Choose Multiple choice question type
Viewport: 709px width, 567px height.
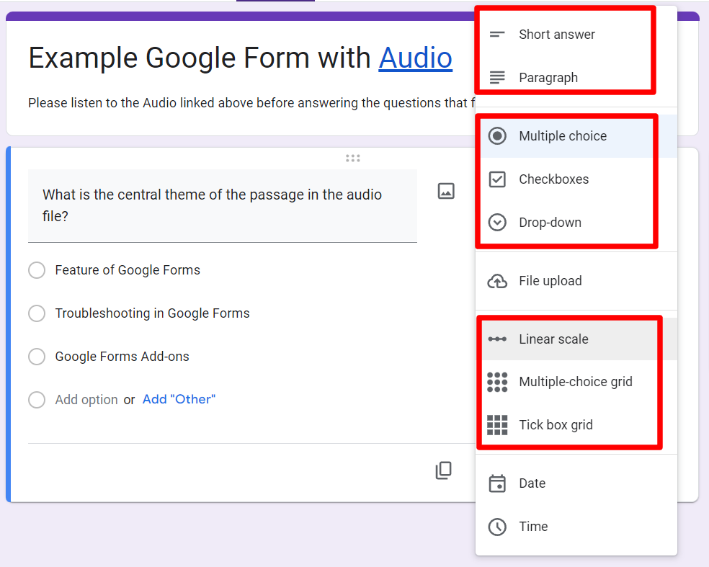(576, 136)
